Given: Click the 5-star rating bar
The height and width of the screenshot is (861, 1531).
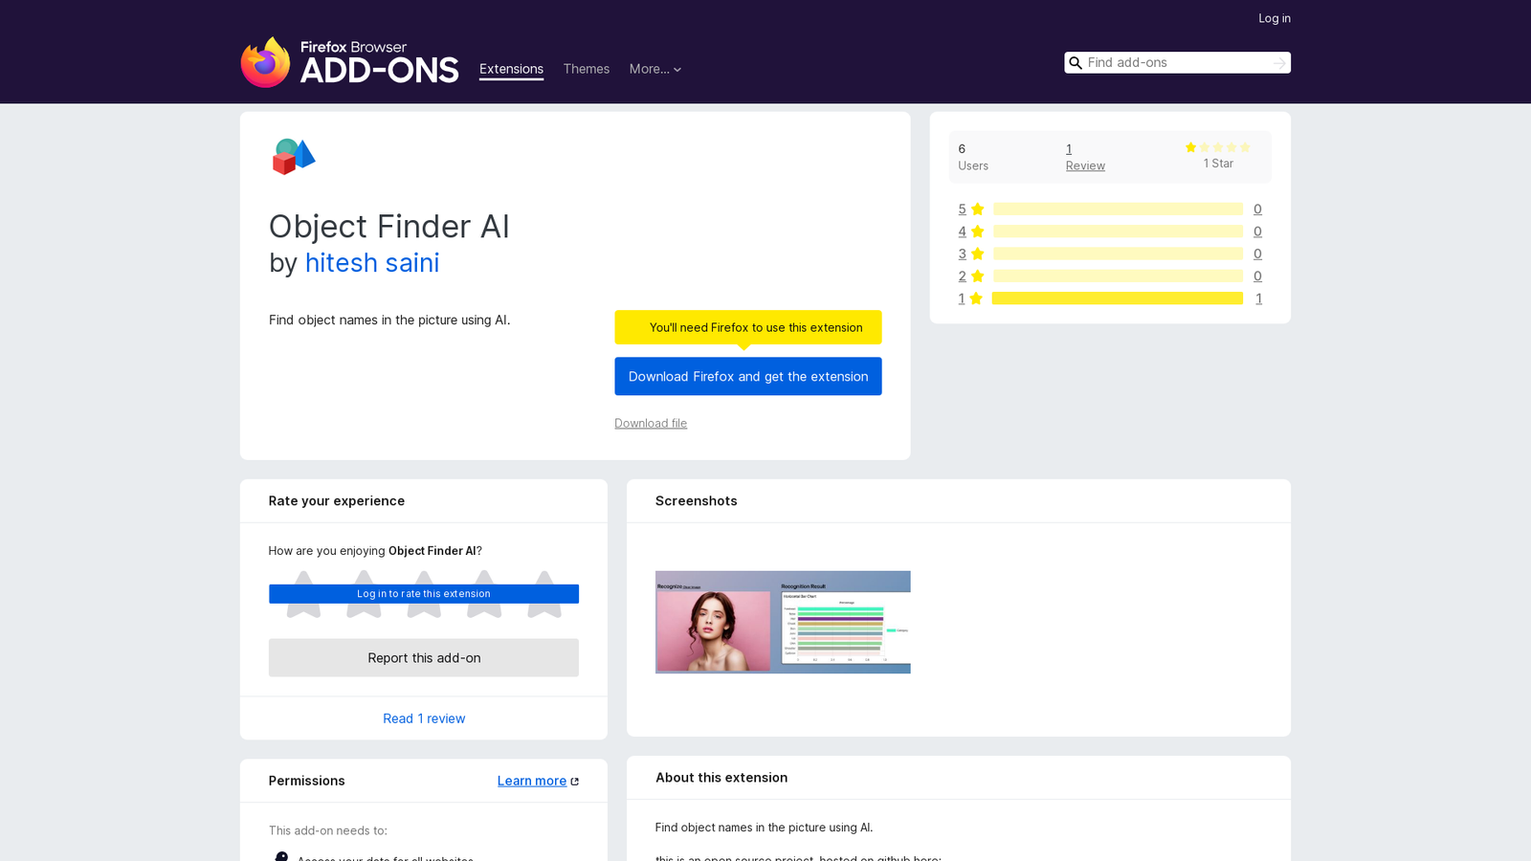Looking at the screenshot, I should point(1118,210).
